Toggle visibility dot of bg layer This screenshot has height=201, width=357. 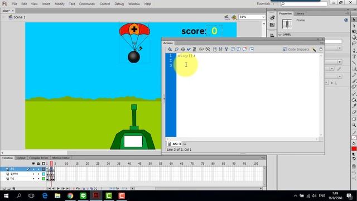click(33, 179)
